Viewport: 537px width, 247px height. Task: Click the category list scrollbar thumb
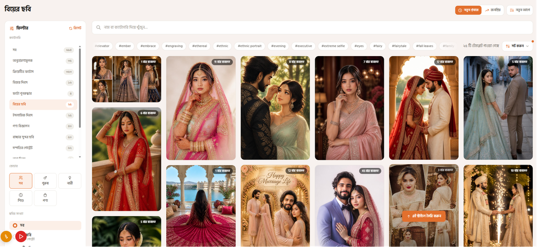click(x=80, y=88)
